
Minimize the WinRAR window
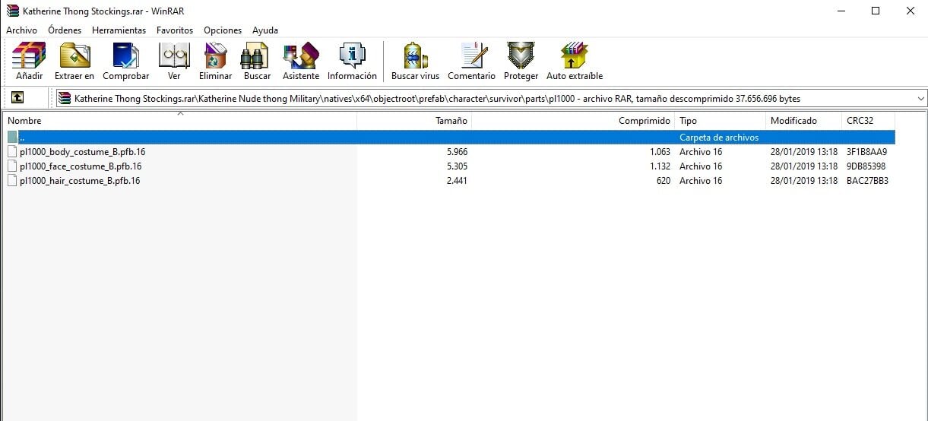tap(840, 11)
